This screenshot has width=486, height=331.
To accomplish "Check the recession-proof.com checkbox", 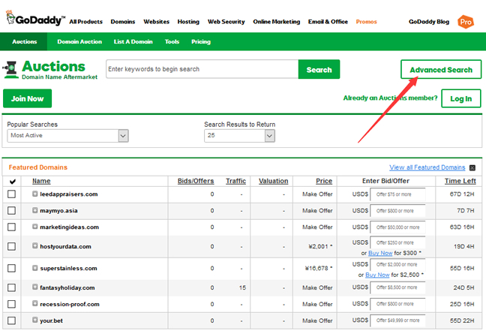I will coord(11,304).
